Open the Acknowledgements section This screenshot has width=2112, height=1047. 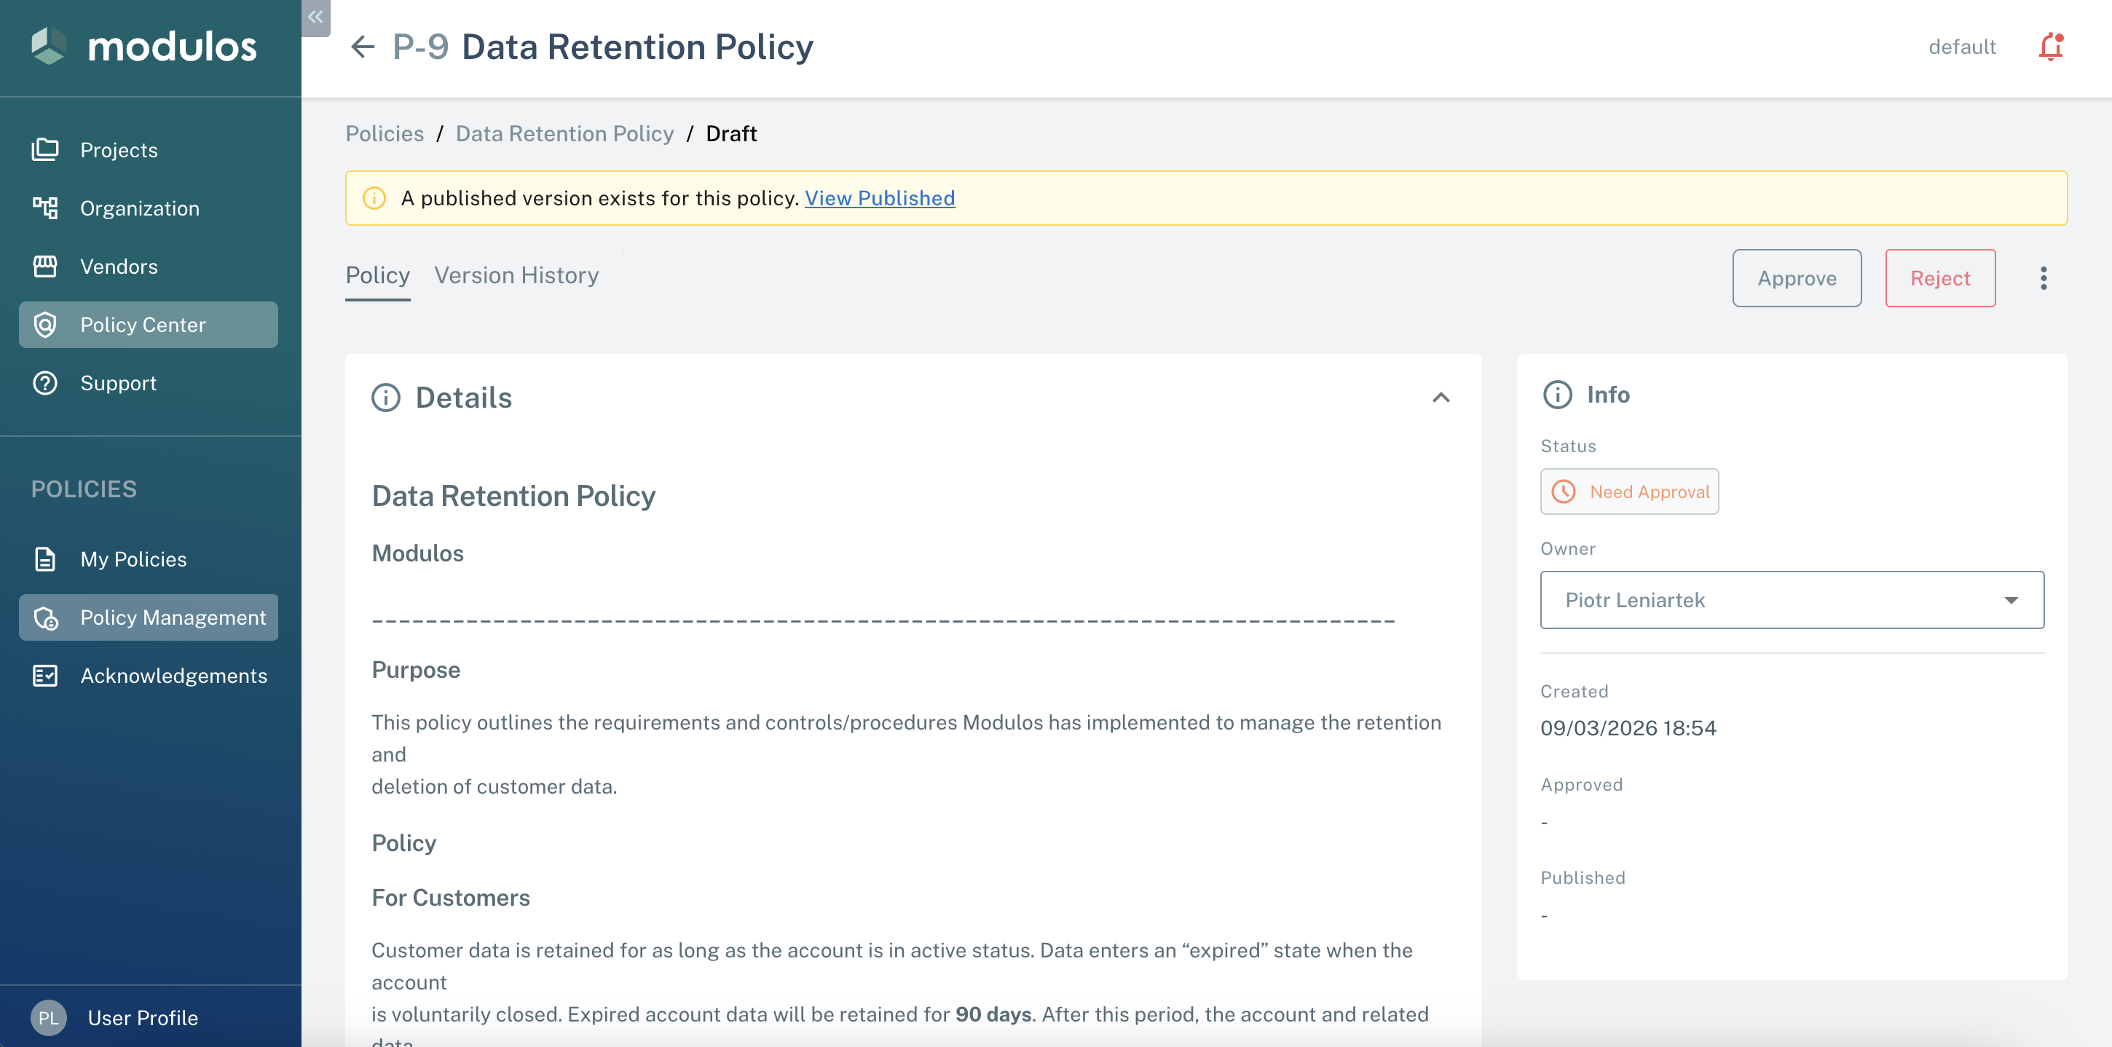(x=173, y=676)
